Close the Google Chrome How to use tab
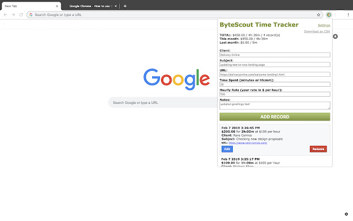The width and height of the screenshot is (353, 221). [x=116, y=6]
